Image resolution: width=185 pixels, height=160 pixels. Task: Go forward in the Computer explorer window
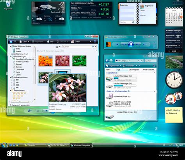pyautogui.click(x=111, y=61)
